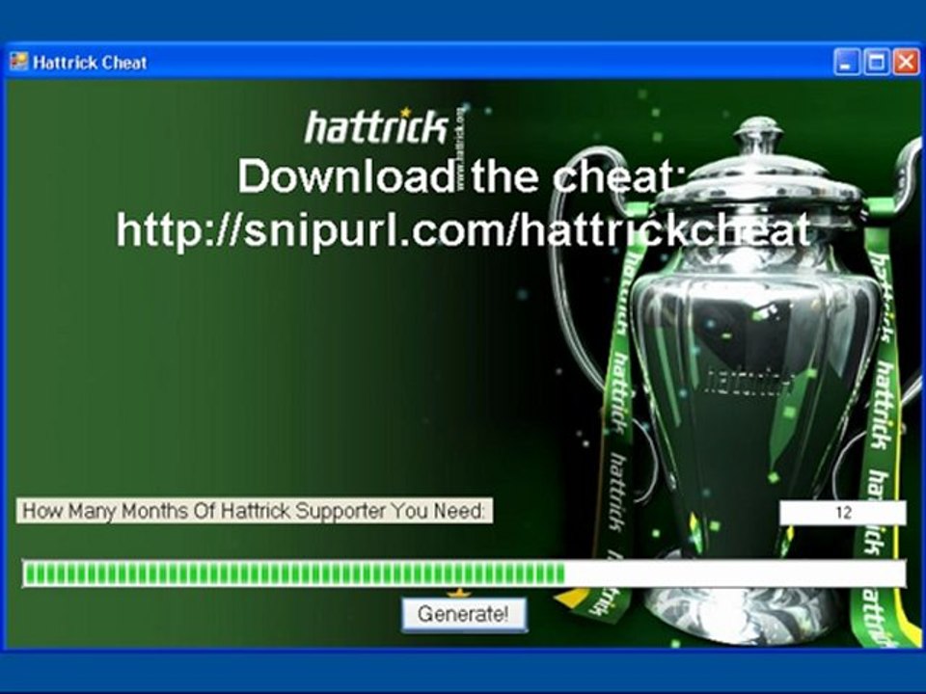Click the 'Hattrick Cheat' window title text

(90, 63)
